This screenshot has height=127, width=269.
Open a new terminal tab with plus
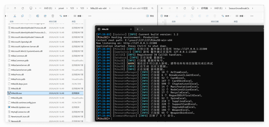[137, 29]
